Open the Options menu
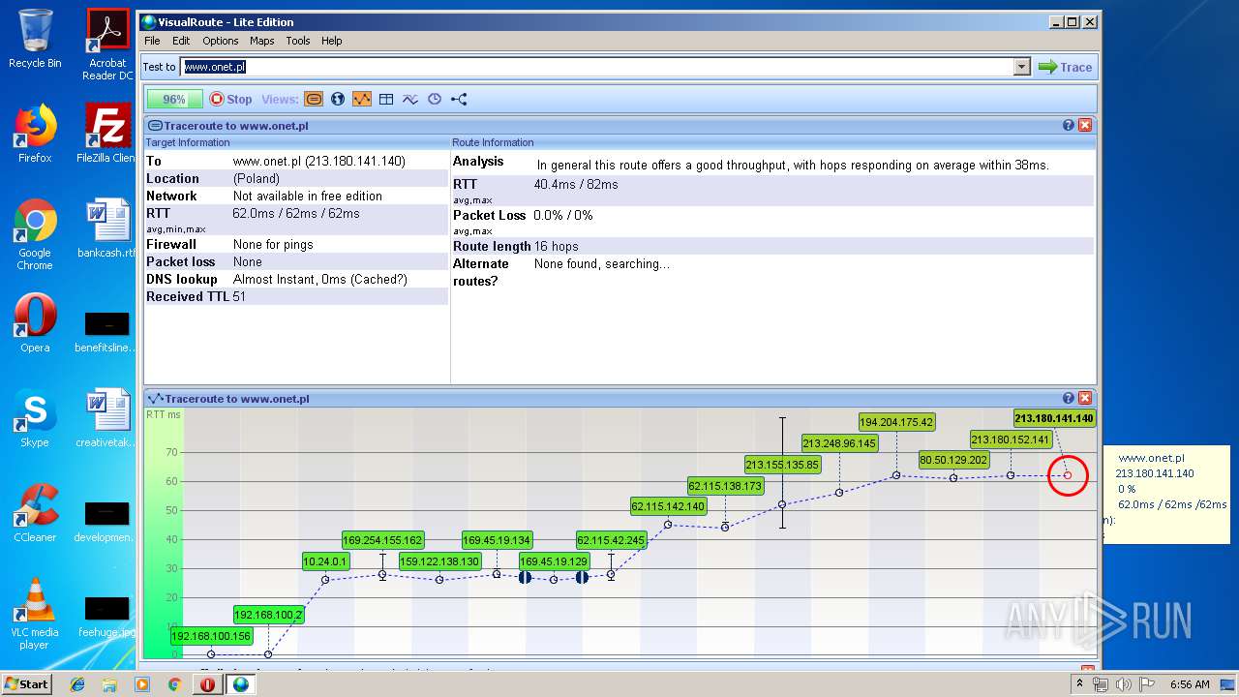Screen dimensions: 1239x697 (221, 41)
